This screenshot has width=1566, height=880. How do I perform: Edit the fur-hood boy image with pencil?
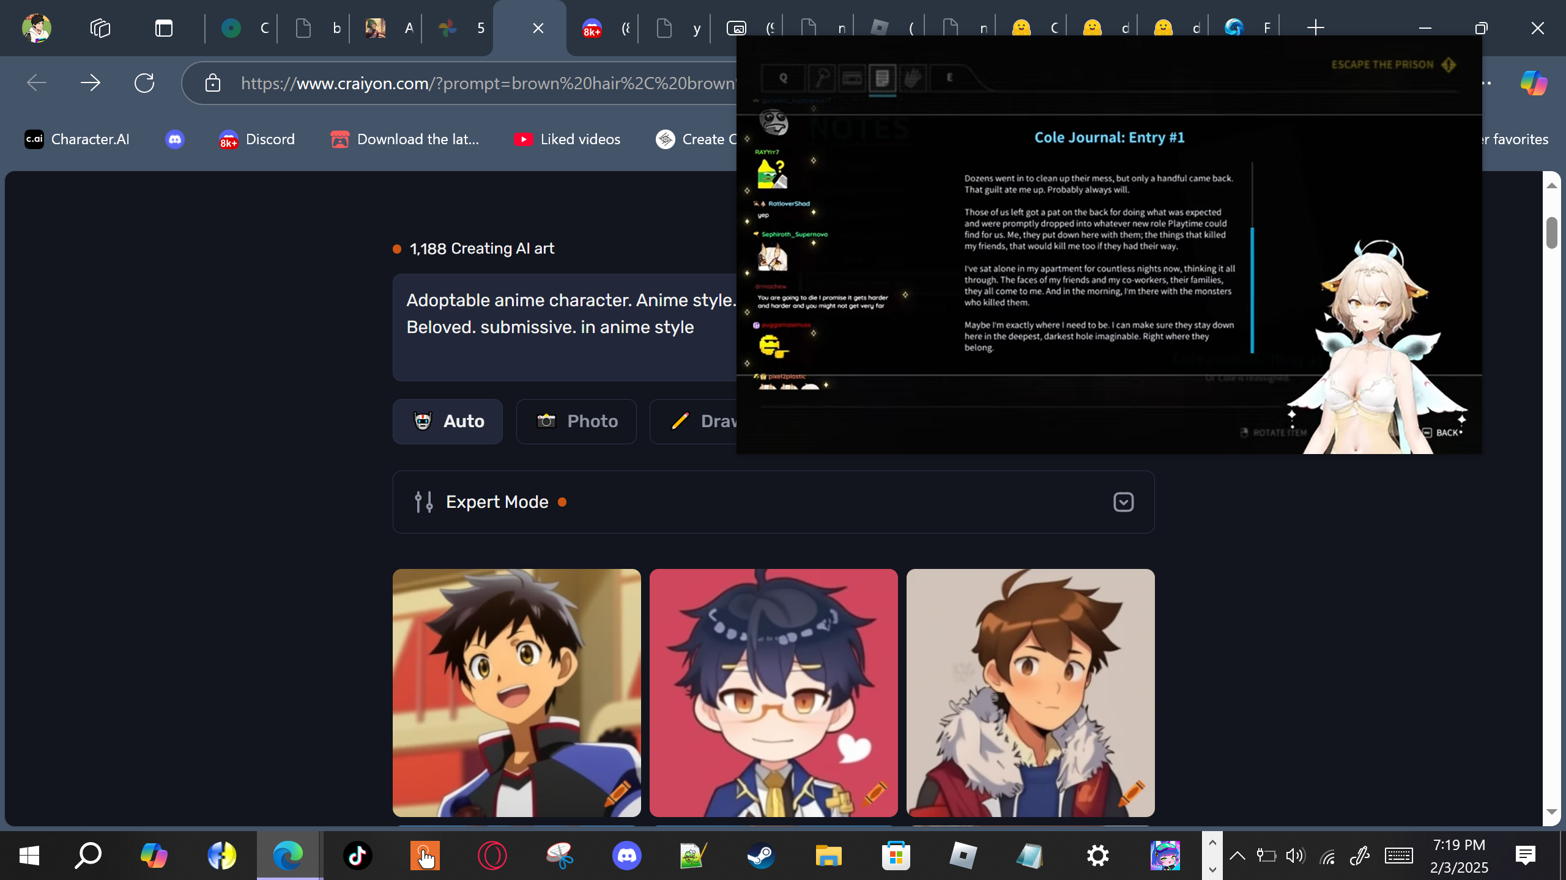(1132, 793)
